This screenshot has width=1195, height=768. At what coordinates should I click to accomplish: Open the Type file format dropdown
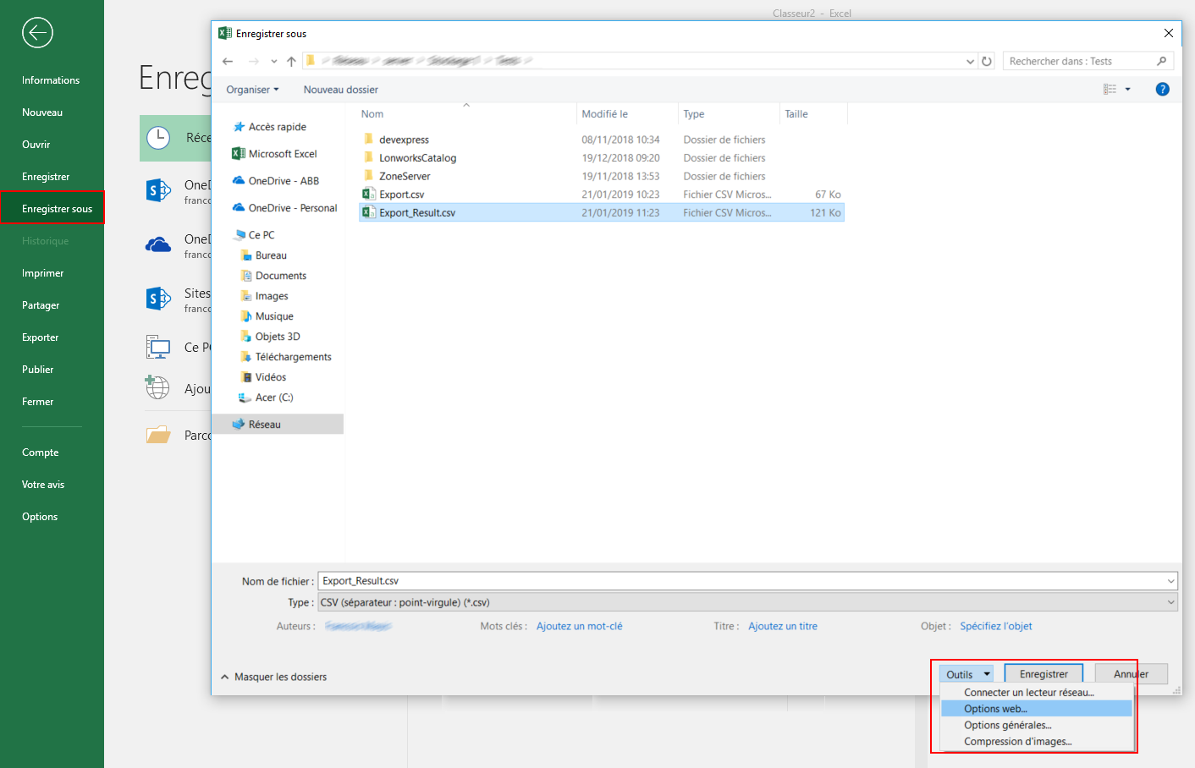pos(748,602)
